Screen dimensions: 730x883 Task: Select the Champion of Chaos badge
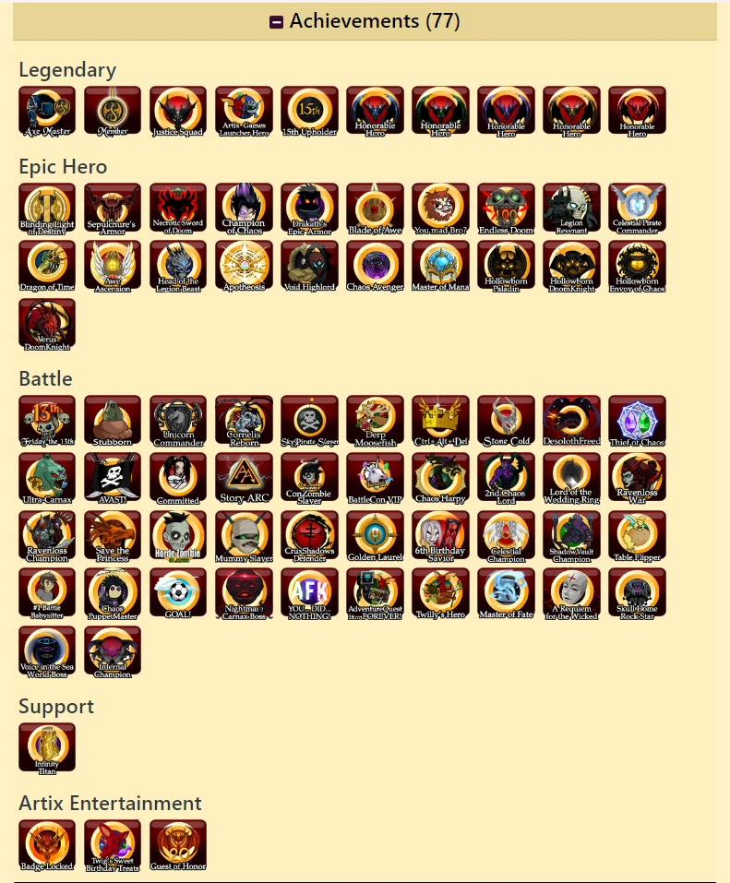point(244,209)
